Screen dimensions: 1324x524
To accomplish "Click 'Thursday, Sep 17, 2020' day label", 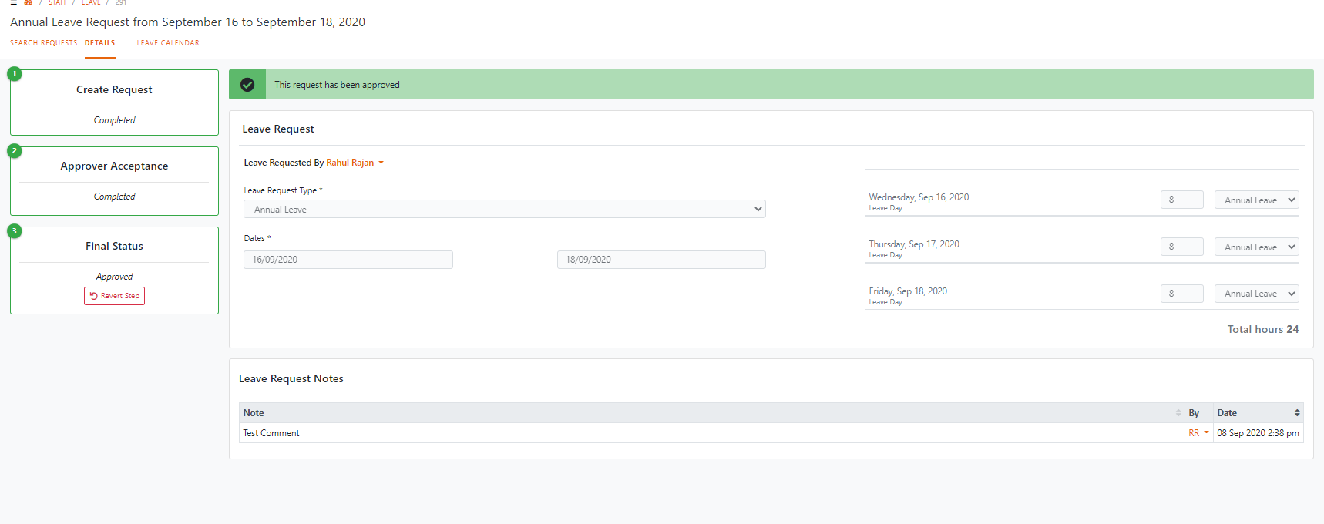I will pyautogui.click(x=914, y=244).
